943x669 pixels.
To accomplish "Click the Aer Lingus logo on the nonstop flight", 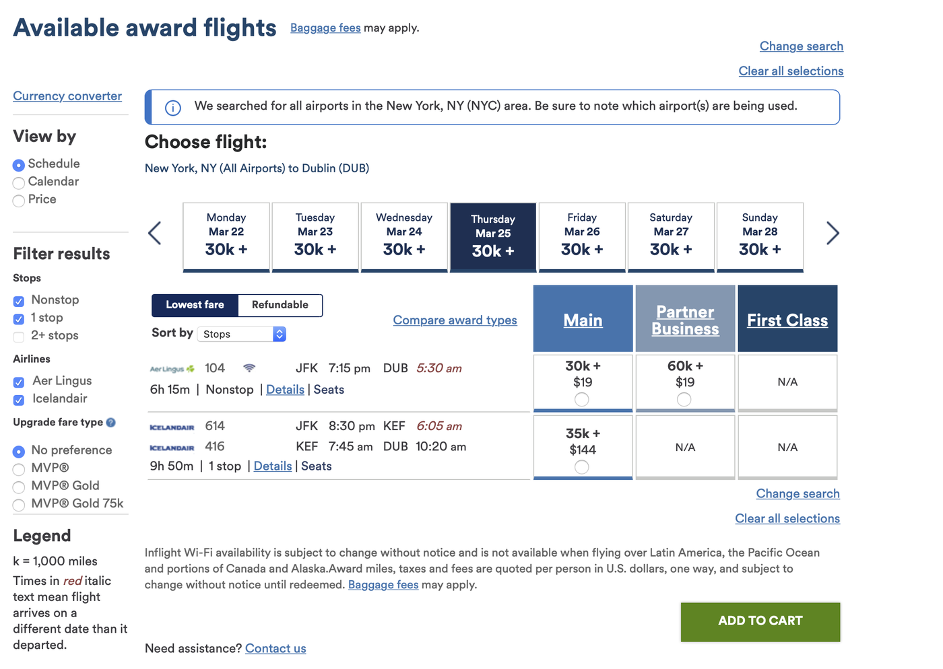I will coord(172,368).
